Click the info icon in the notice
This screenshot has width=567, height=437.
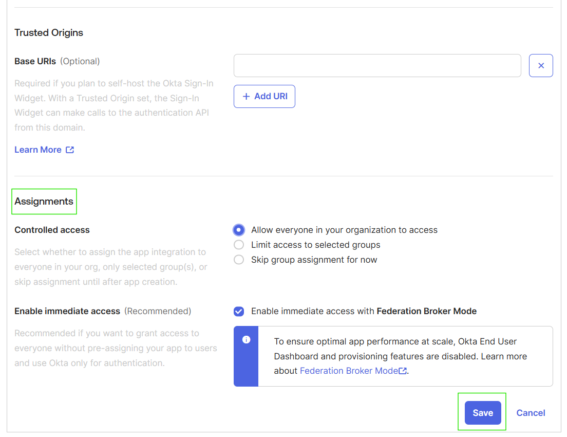[x=246, y=340]
